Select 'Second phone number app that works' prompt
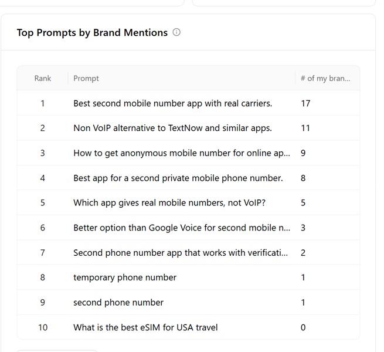The image size is (384, 352). (x=180, y=253)
